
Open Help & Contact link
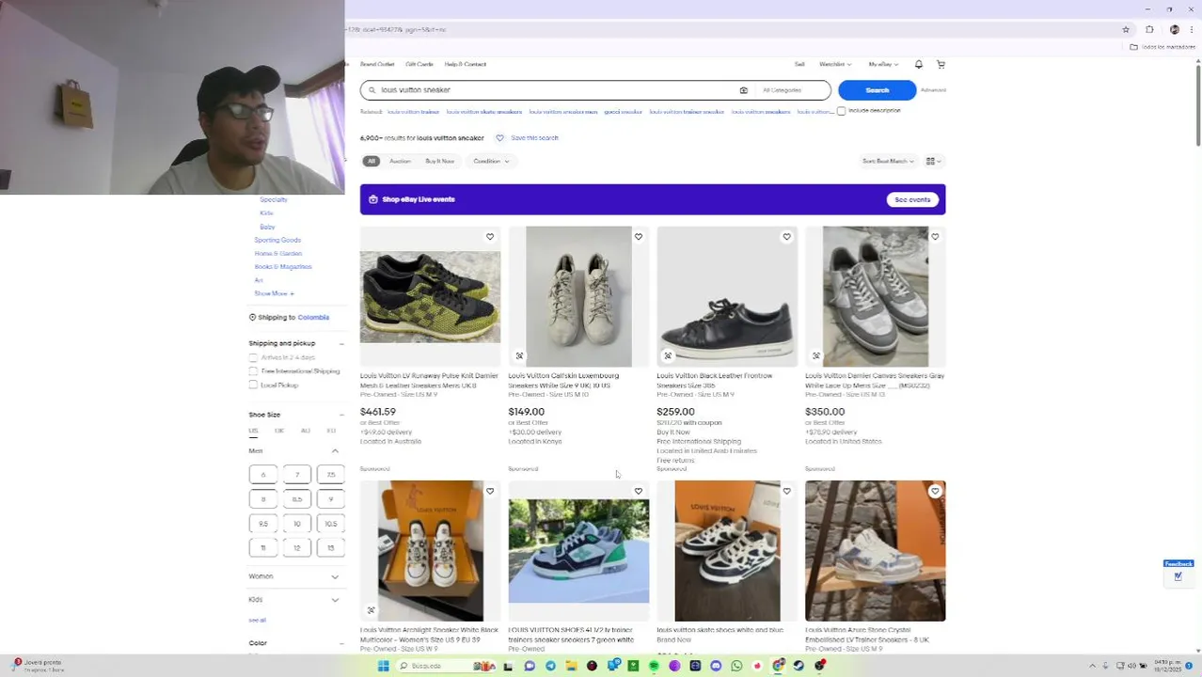click(465, 64)
